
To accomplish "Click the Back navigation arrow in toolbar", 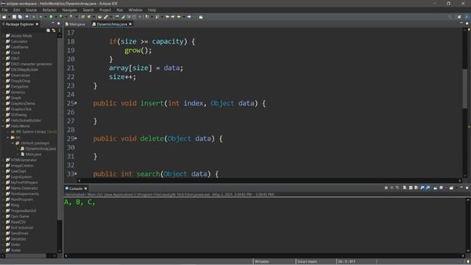I will (x=179, y=17).
